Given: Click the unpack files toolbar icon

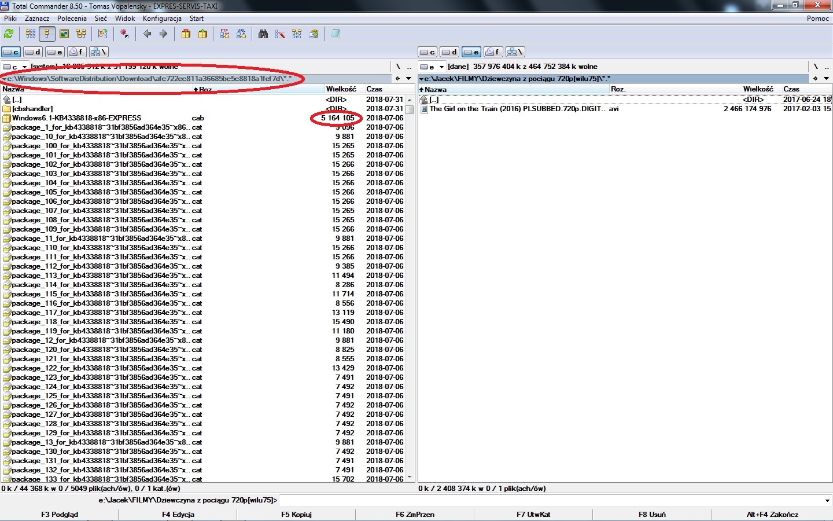Looking at the screenshot, I should click(x=202, y=34).
